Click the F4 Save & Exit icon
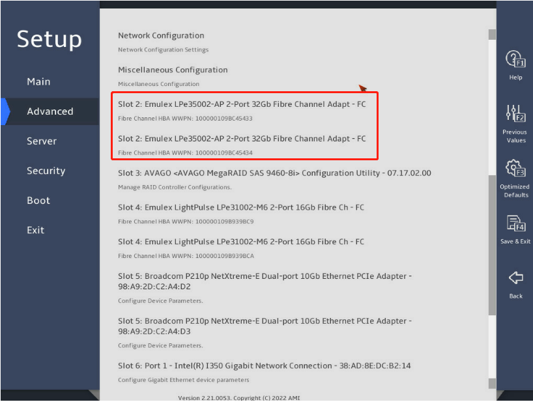 (x=516, y=223)
